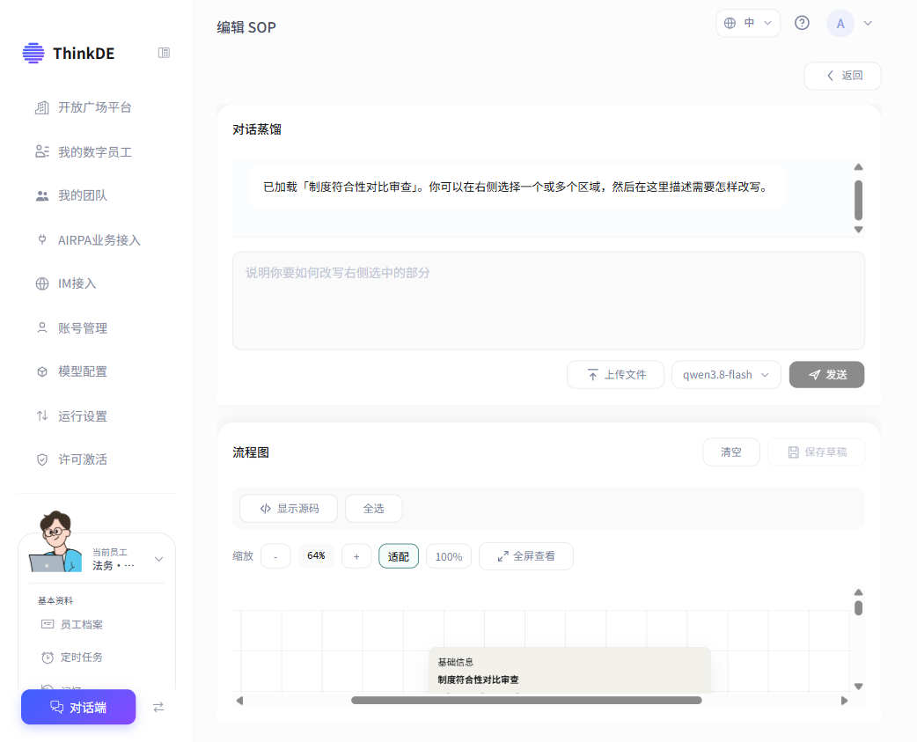Click the flowchart horizontal scrollbar thumb
Image resolution: width=917 pixels, height=742 pixels.
(x=526, y=701)
